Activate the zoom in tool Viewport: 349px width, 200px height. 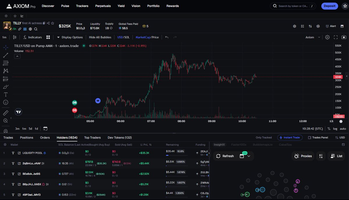tap(6, 121)
